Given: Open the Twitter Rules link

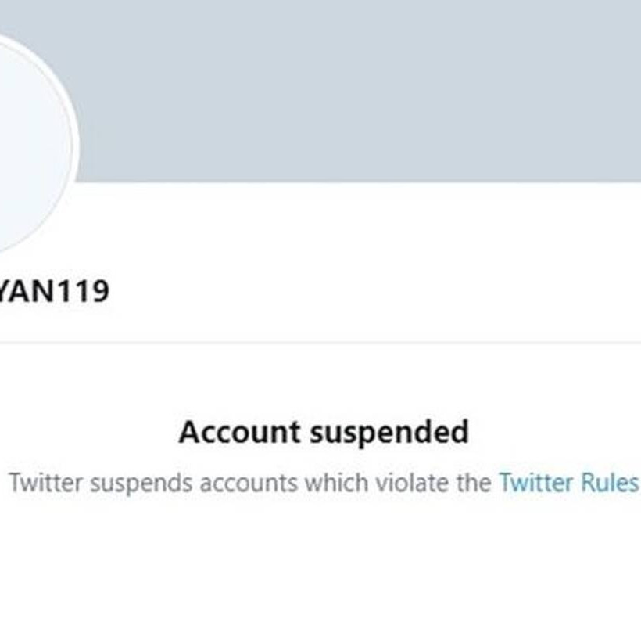Looking at the screenshot, I should [568, 483].
